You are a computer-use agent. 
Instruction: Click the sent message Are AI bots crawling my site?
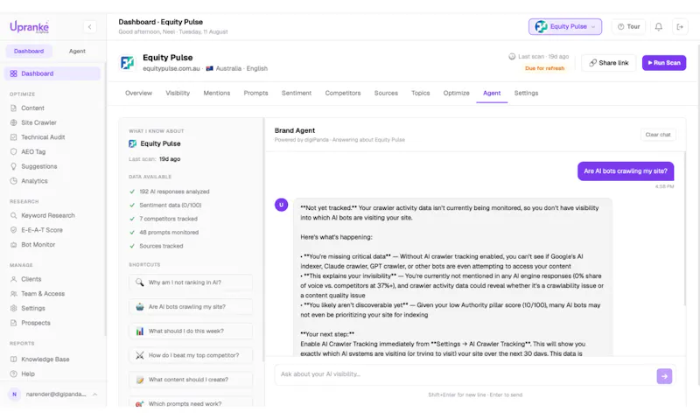[626, 171]
